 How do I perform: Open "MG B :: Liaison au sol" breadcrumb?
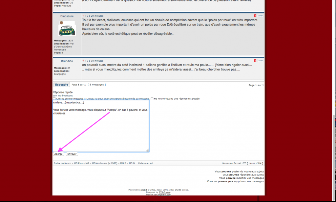[141, 163]
